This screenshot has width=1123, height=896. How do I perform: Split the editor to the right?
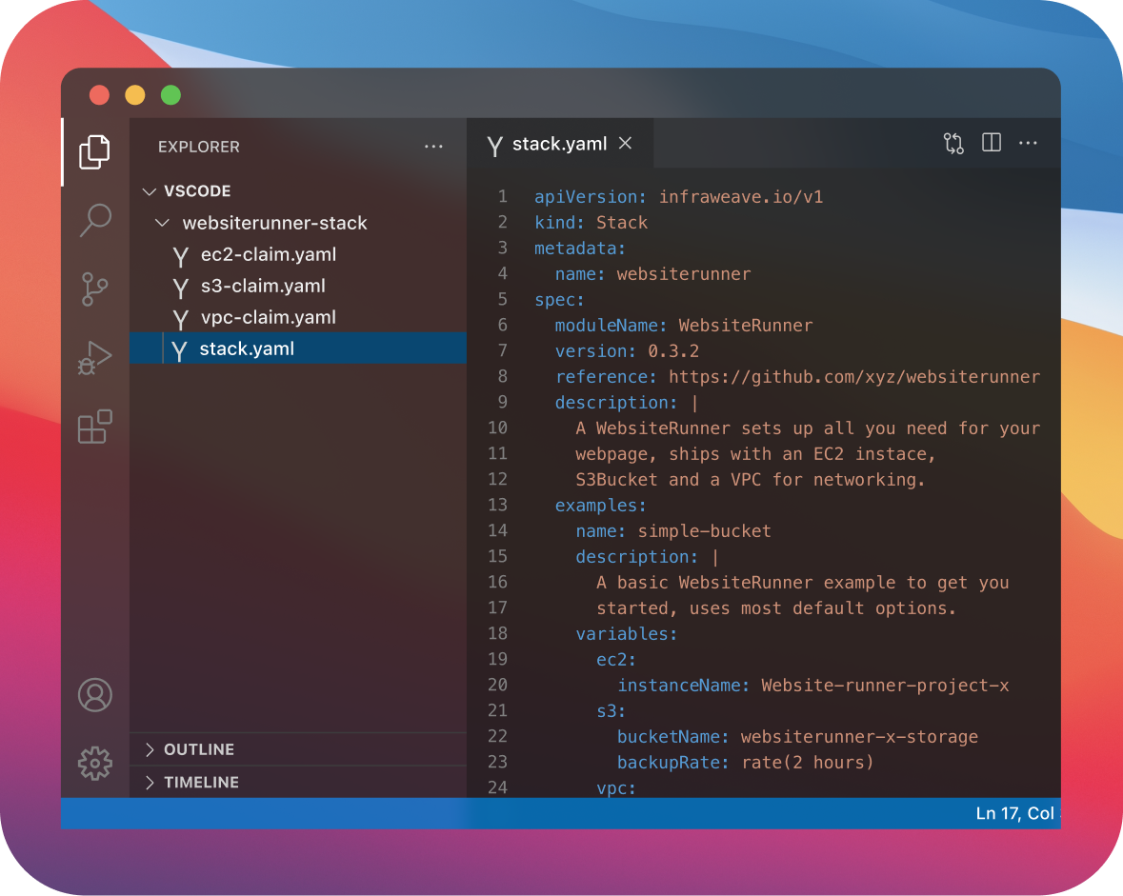click(992, 144)
